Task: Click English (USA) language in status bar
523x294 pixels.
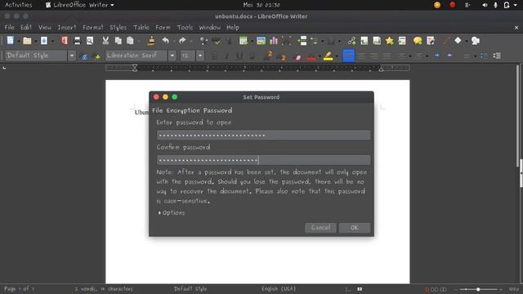Action: (279, 288)
